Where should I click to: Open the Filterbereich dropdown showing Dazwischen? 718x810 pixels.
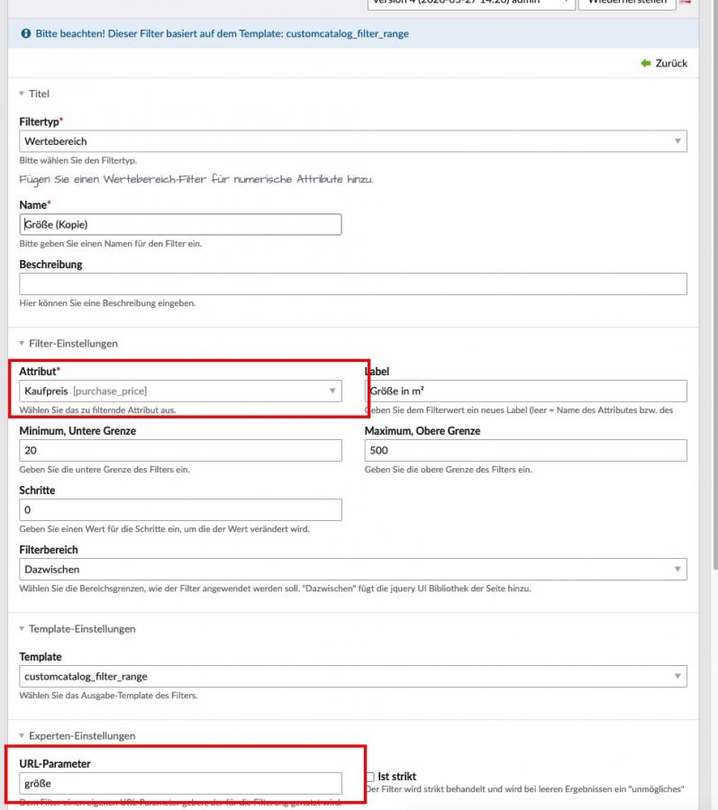[352, 570]
